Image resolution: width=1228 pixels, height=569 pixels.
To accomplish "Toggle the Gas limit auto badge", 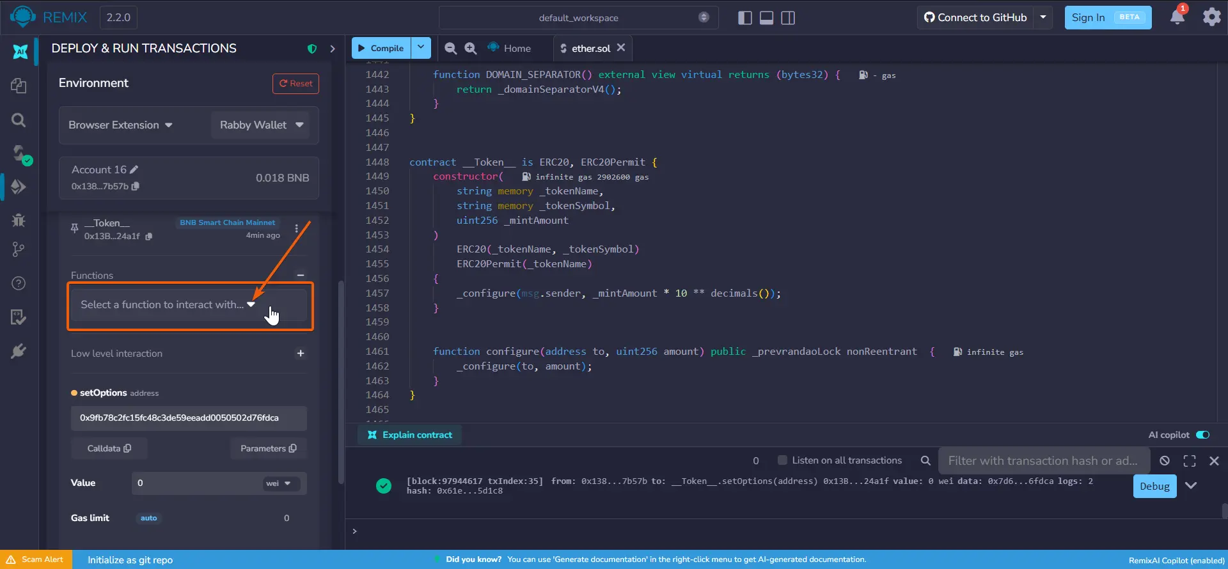I will (148, 518).
